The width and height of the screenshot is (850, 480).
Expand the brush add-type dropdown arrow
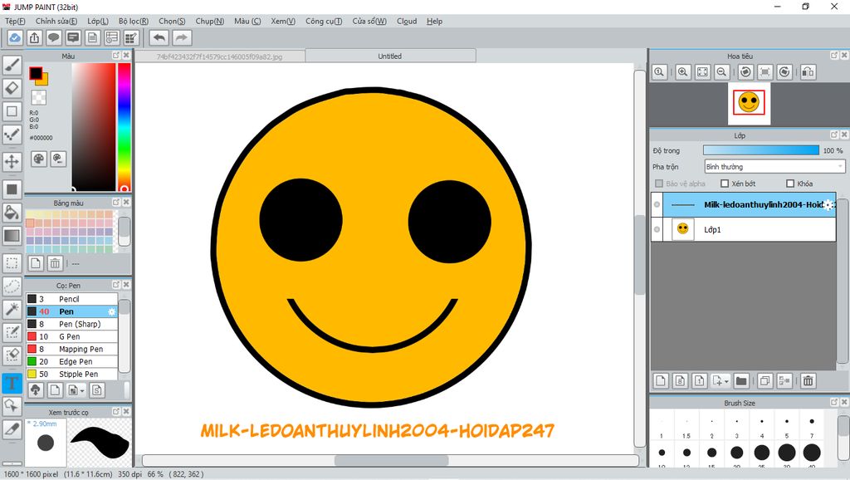tap(82, 390)
